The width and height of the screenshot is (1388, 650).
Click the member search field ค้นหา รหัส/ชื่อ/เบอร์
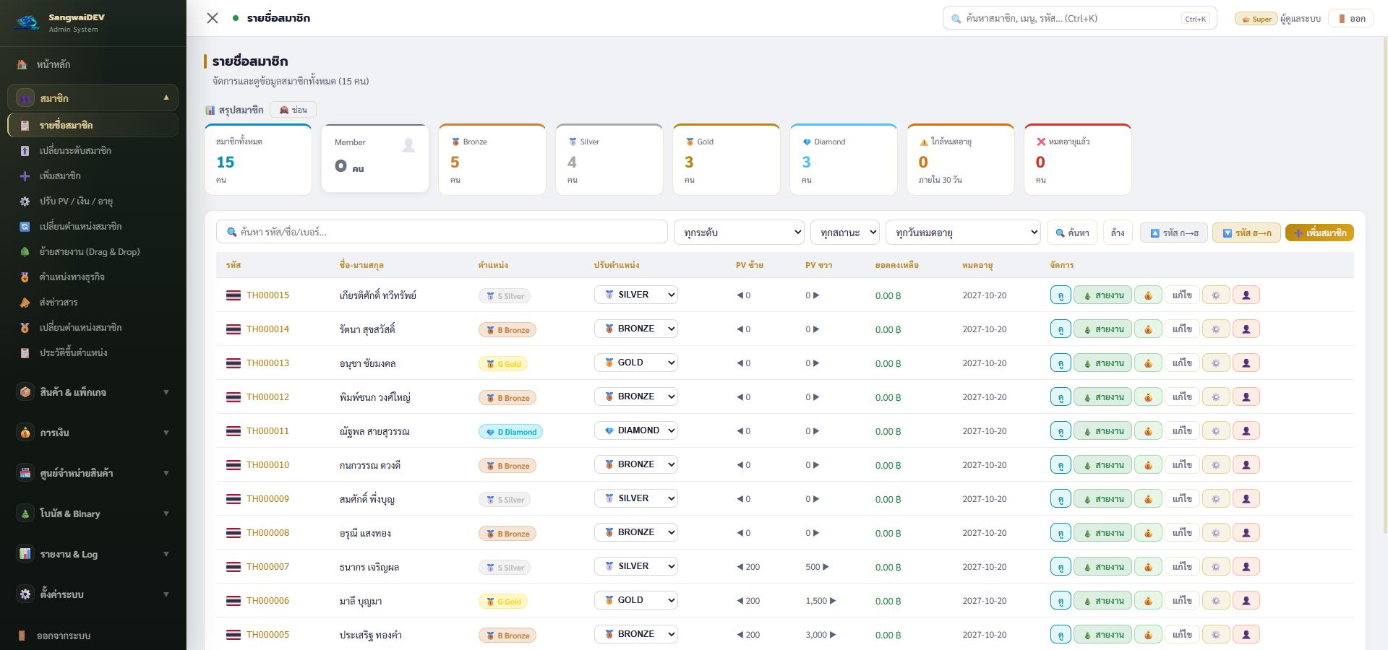click(442, 232)
